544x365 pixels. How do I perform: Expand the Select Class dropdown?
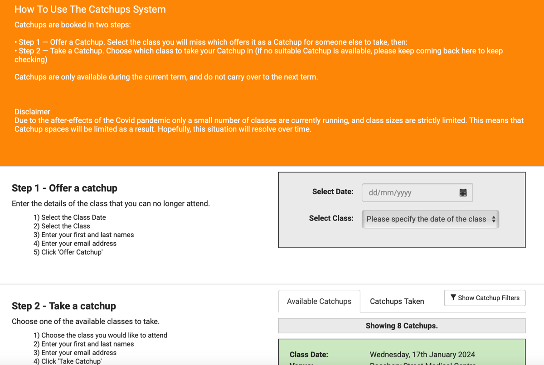click(430, 219)
